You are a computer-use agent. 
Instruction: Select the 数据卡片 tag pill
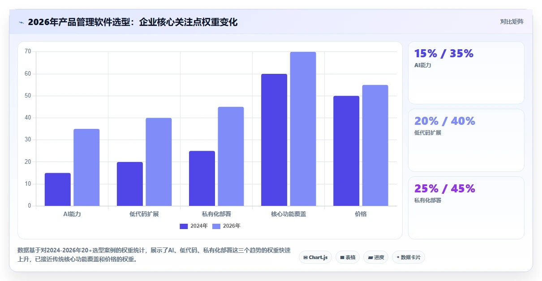(x=409, y=257)
